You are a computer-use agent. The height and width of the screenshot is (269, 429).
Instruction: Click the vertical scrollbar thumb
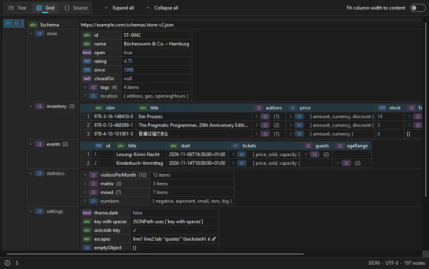point(426,109)
